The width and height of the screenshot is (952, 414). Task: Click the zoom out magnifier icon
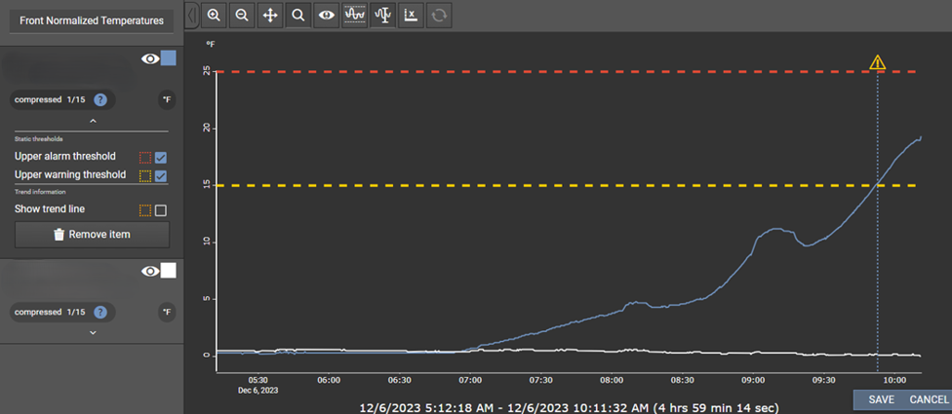242,16
